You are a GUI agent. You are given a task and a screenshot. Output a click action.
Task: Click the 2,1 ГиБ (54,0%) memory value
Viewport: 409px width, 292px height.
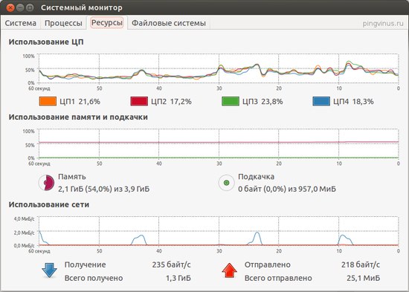pyautogui.click(x=104, y=189)
